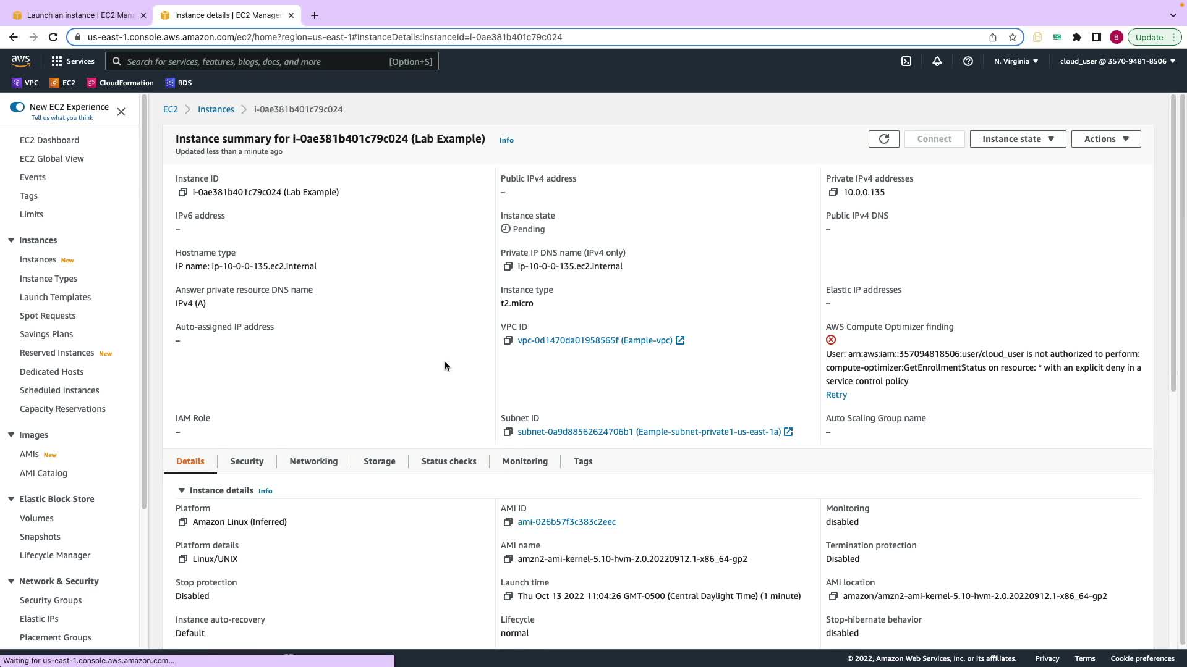The height and width of the screenshot is (667, 1187).
Task: Click the refresh instance summary button
Action: coord(883,139)
